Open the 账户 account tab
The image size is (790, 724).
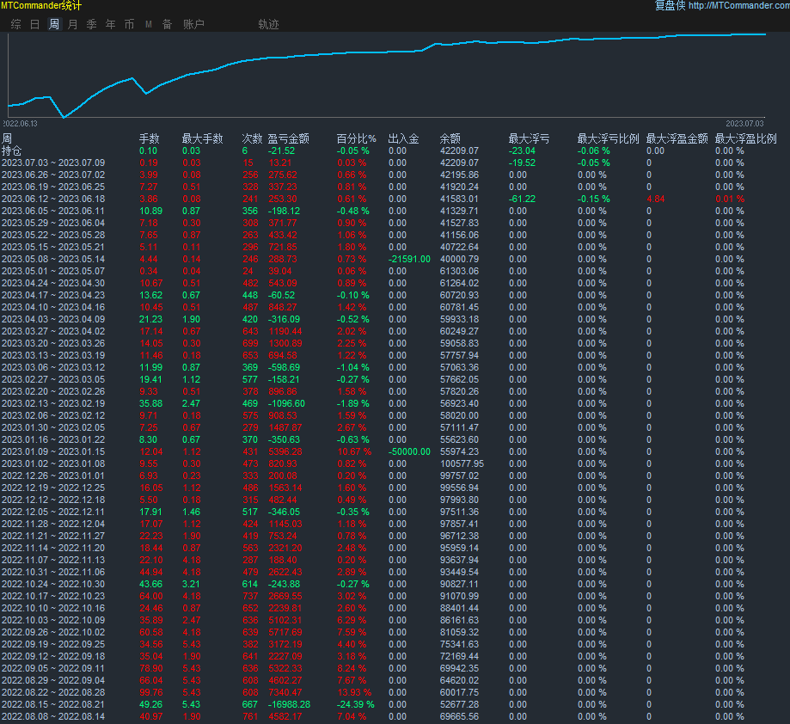click(193, 24)
